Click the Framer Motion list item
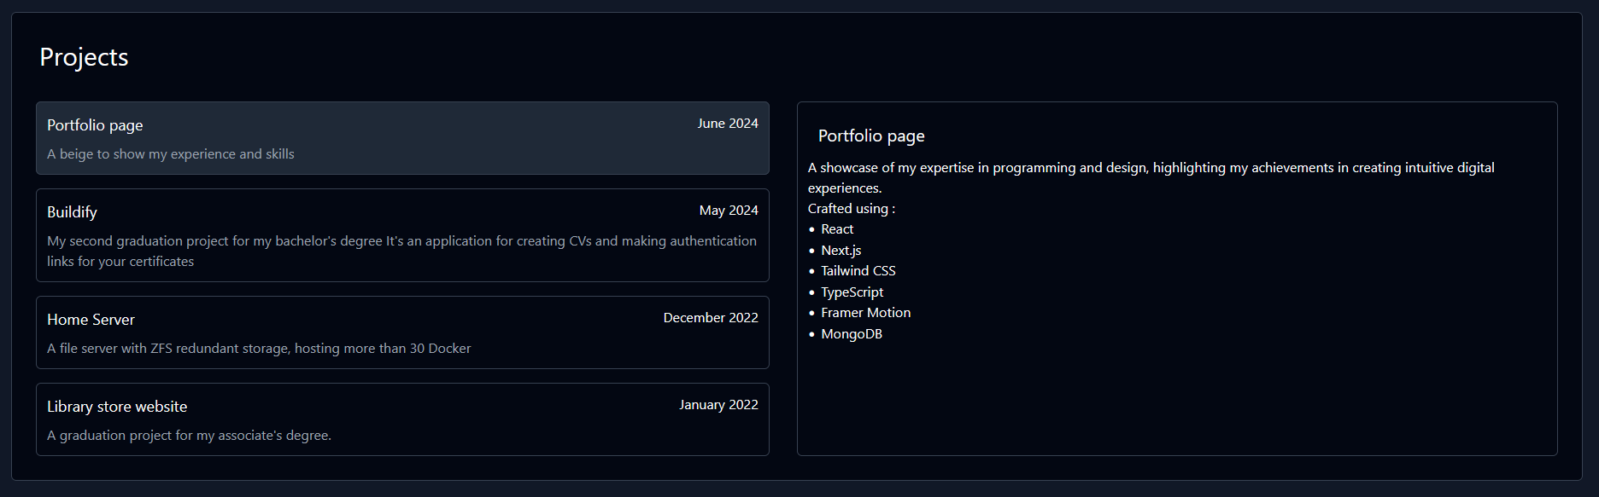The width and height of the screenshot is (1599, 497). click(865, 313)
